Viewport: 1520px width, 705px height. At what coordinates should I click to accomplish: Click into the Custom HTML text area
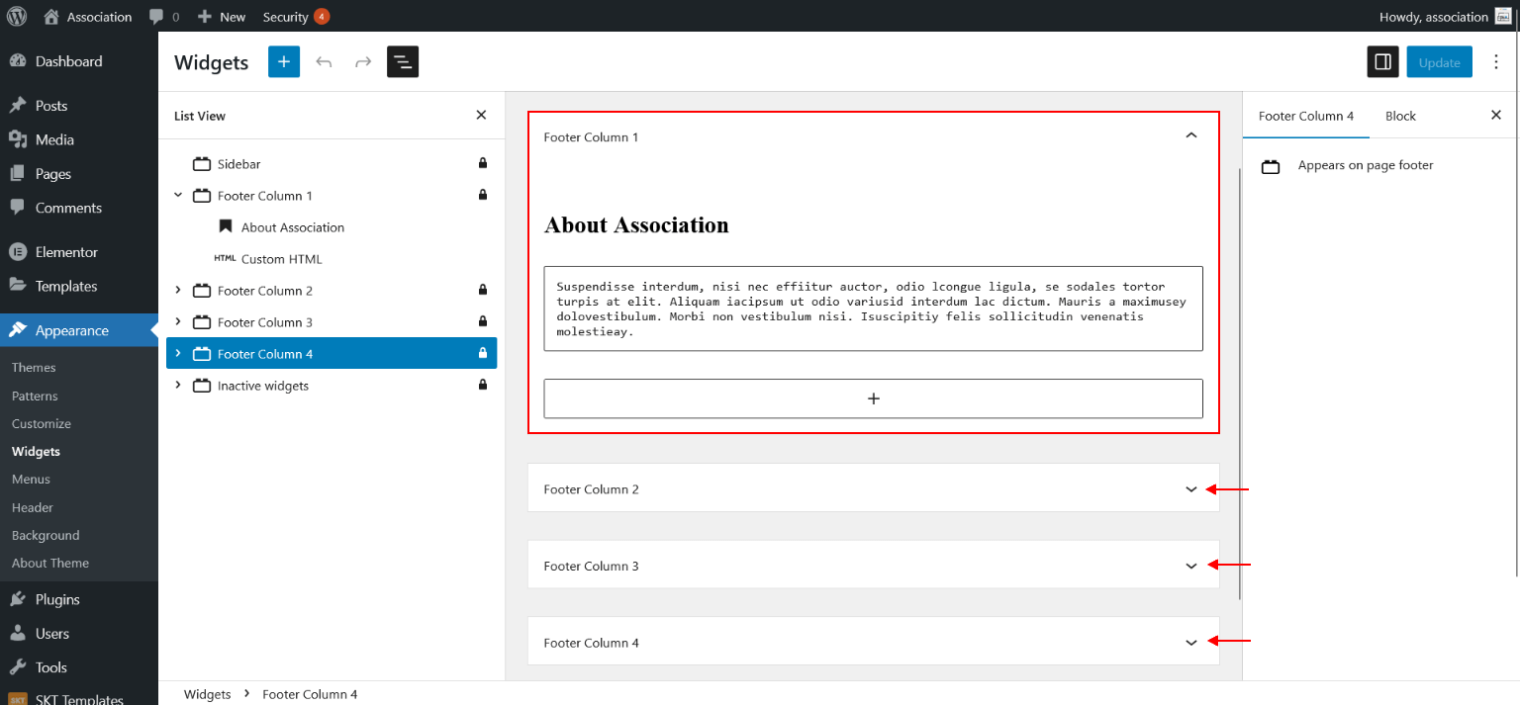click(873, 308)
